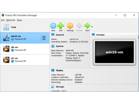Click the "Windows 10 (64-bit)" operating system value

(x=79, y=42)
